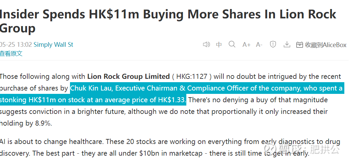This screenshot has width=350, height=160.
Task: Toggle Chinese translation with the 中 icon
Action: pos(219,45)
